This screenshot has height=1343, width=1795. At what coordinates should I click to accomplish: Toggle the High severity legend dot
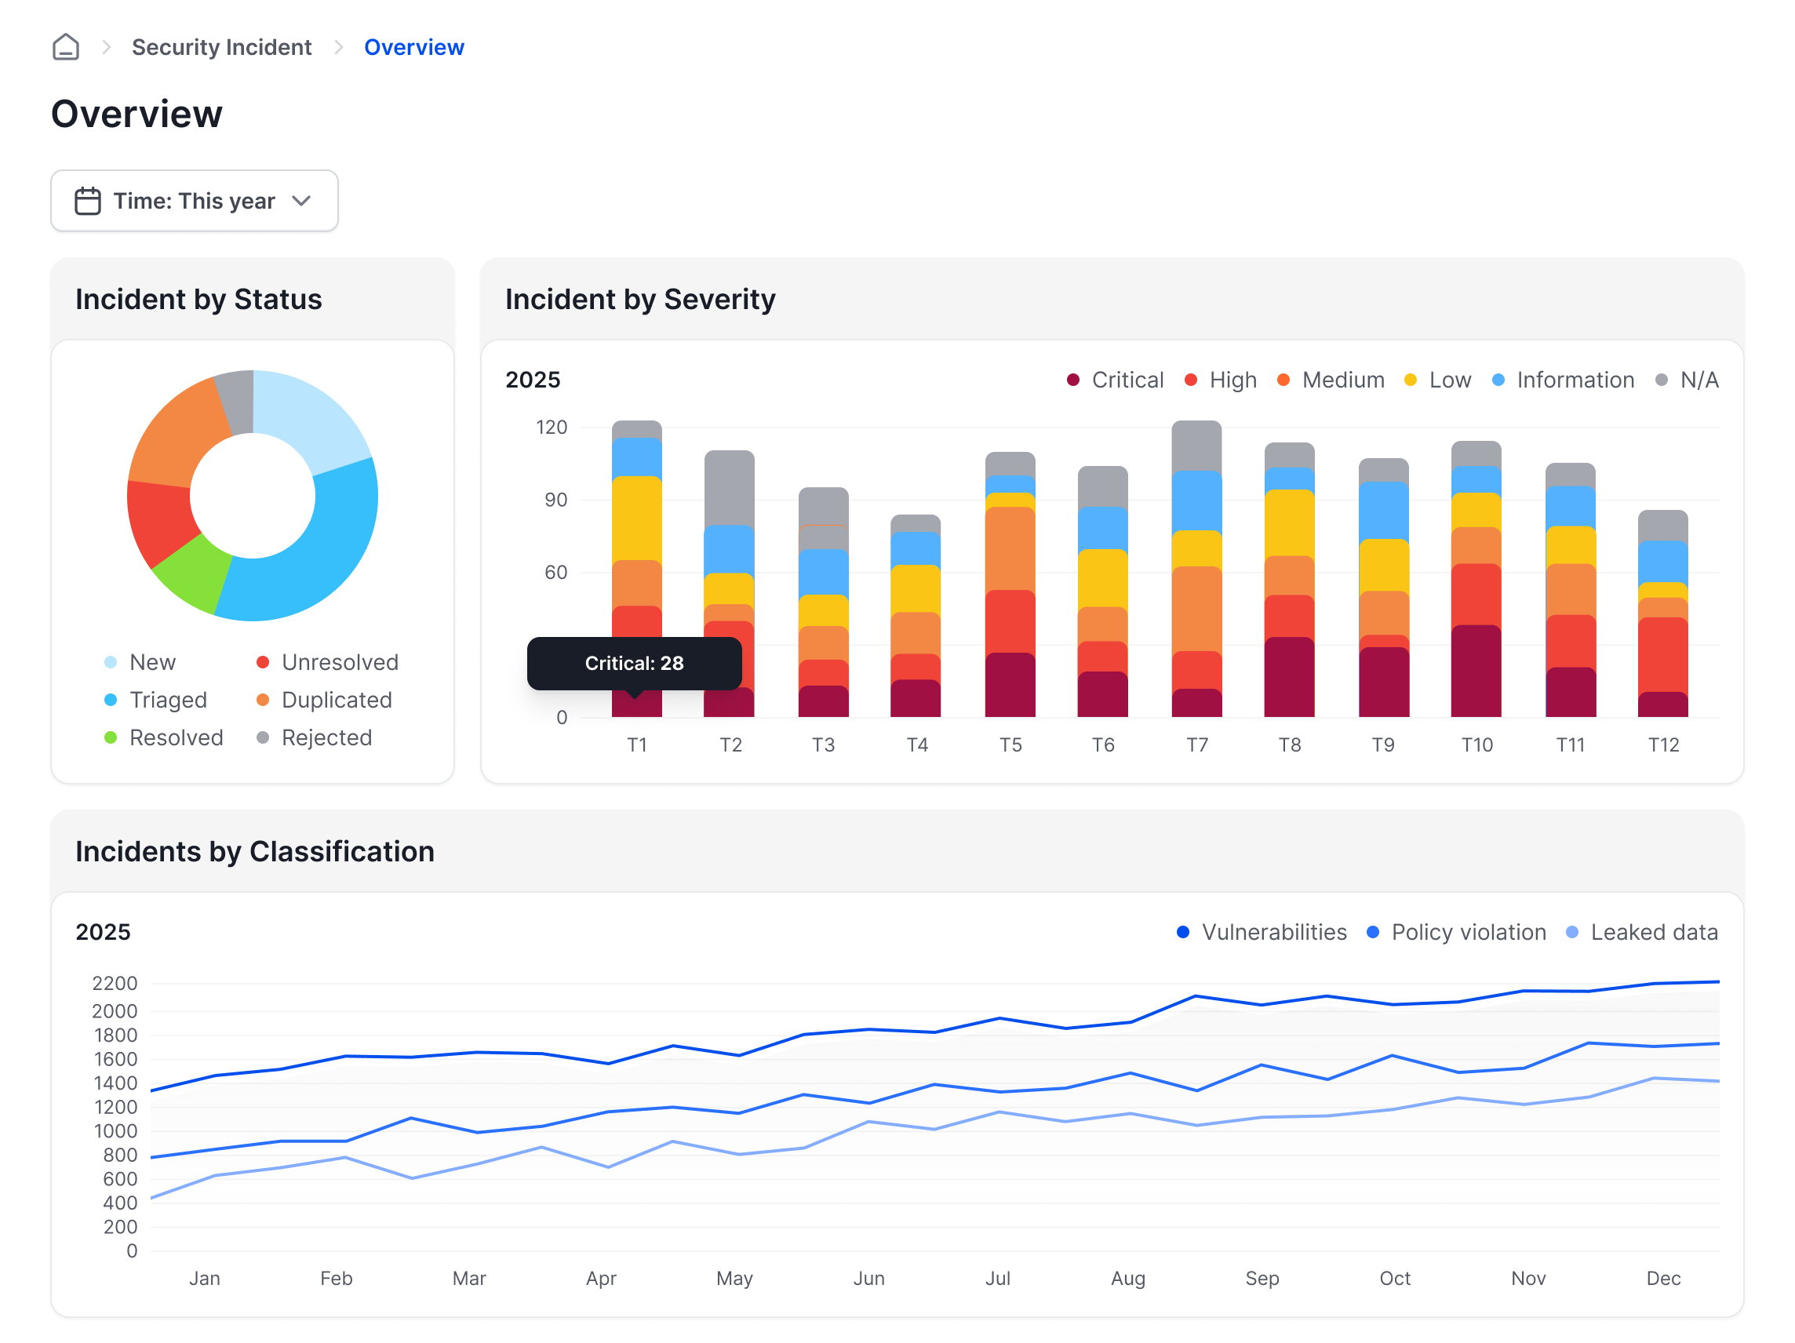point(1191,380)
